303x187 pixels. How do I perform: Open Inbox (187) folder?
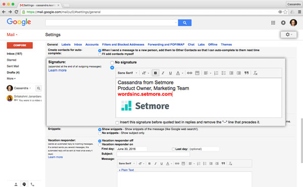(x=15, y=54)
